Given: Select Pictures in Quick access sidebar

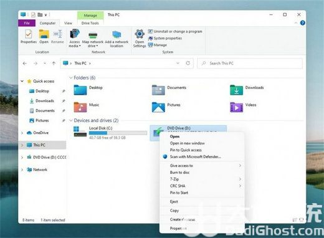Looking at the screenshot, I should pos(42,120).
